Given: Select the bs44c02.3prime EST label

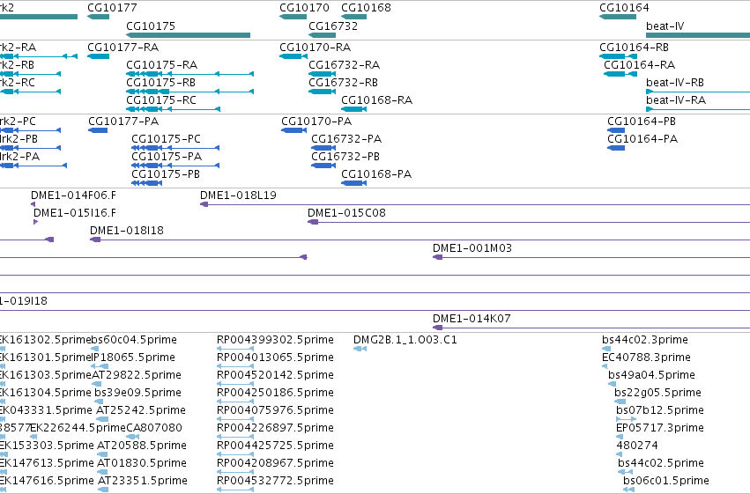Looking at the screenshot, I should pyautogui.click(x=645, y=340).
